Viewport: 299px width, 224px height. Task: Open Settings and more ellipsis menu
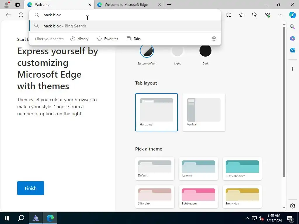280,15
